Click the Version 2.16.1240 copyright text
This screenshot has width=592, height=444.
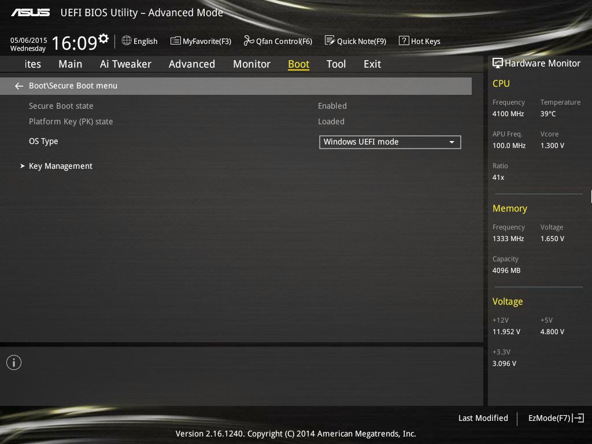pyautogui.click(x=295, y=434)
